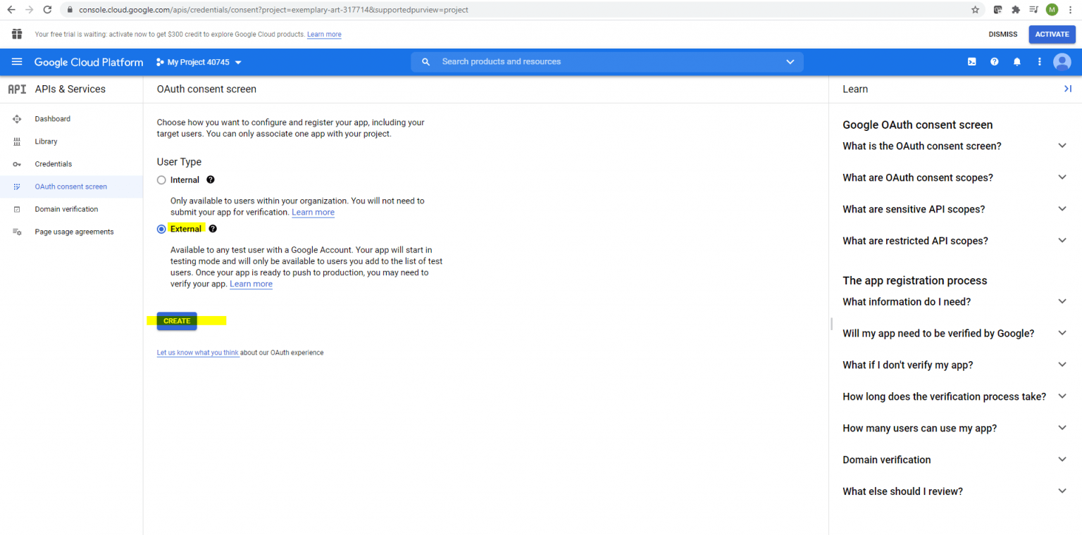The height and width of the screenshot is (535, 1082).
Task: Click help icon next to External
Action: tap(213, 229)
